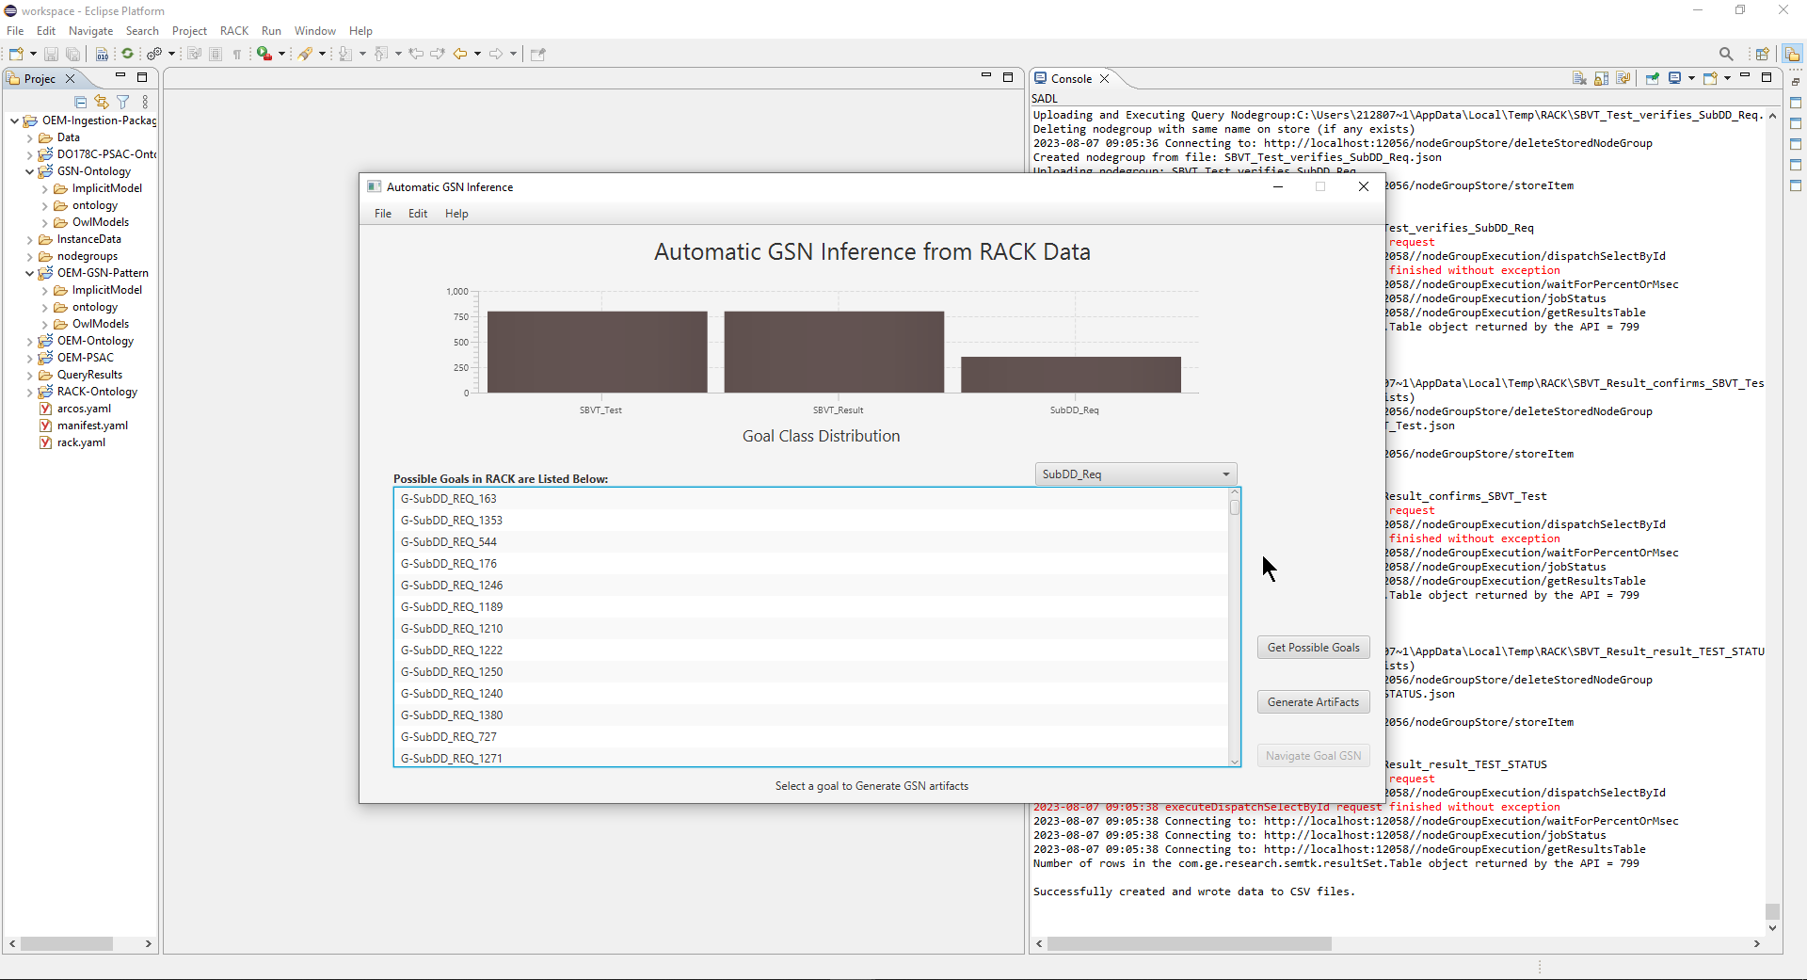Screen dimensions: 1807x980
Task: Click the green Refresh toolbar icon
Action: coord(128,54)
